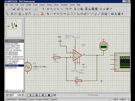This screenshot has height=101, width=135.
Task: Select highlighted AC VOLTMETER list entry
Action: [x=14, y=66]
